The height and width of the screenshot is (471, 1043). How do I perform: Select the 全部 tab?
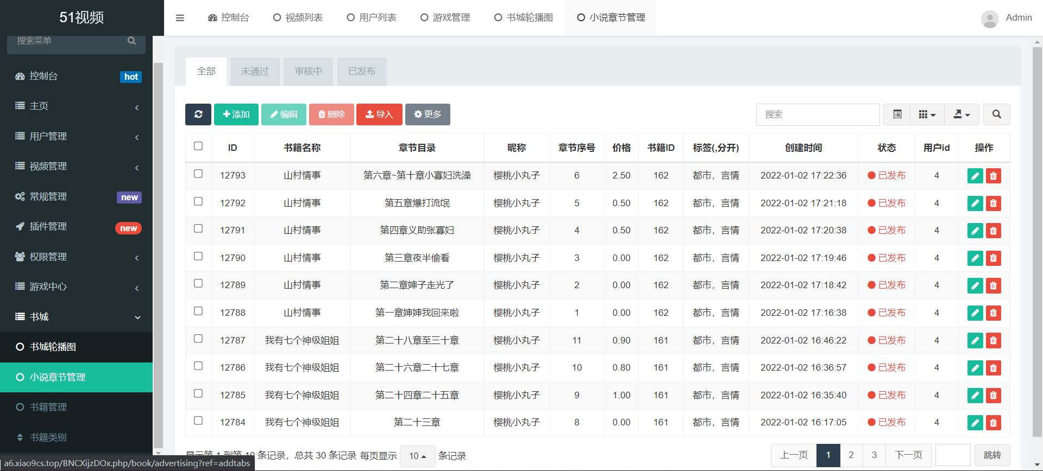(206, 72)
